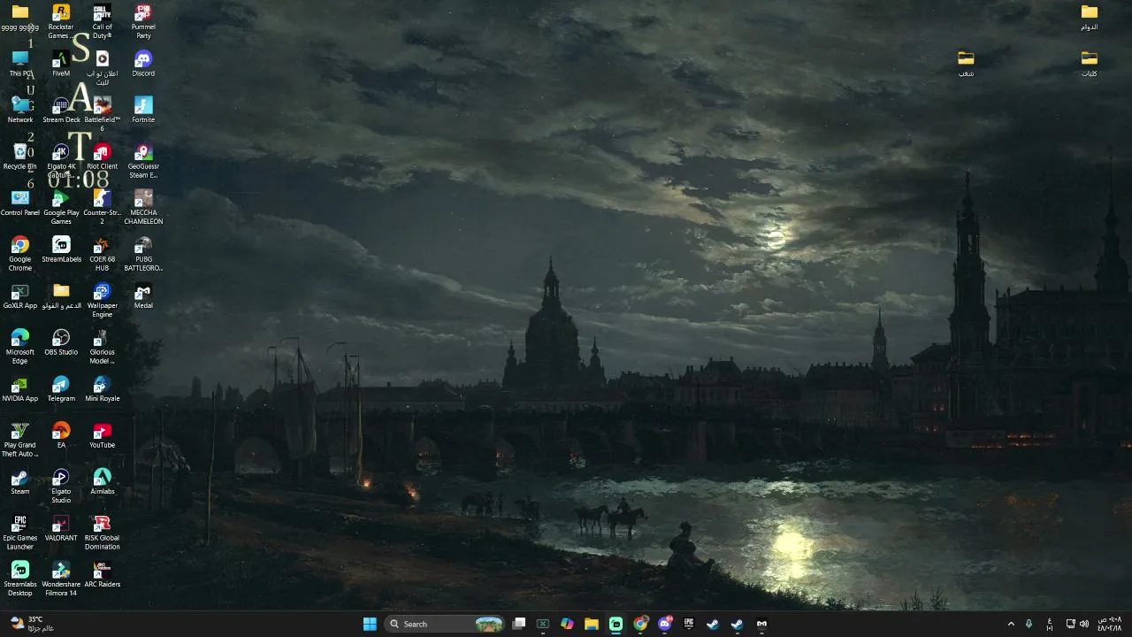Select the الدعم و الفولو desktop folder

pyautogui.click(x=61, y=295)
